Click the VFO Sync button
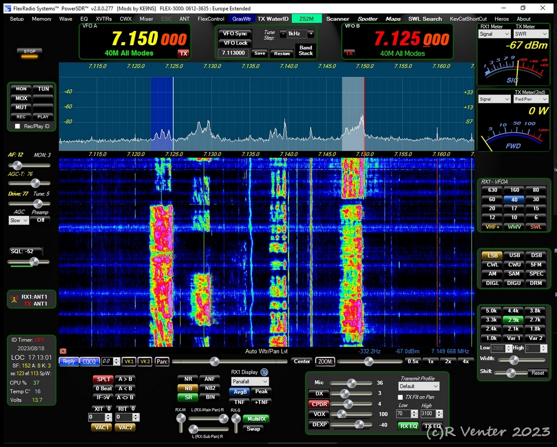The image size is (557, 447). click(x=235, y=34)
